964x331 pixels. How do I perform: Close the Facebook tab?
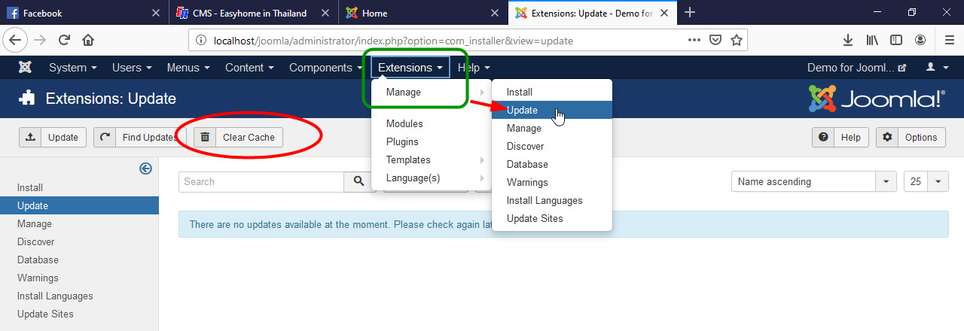coord(155,13)
